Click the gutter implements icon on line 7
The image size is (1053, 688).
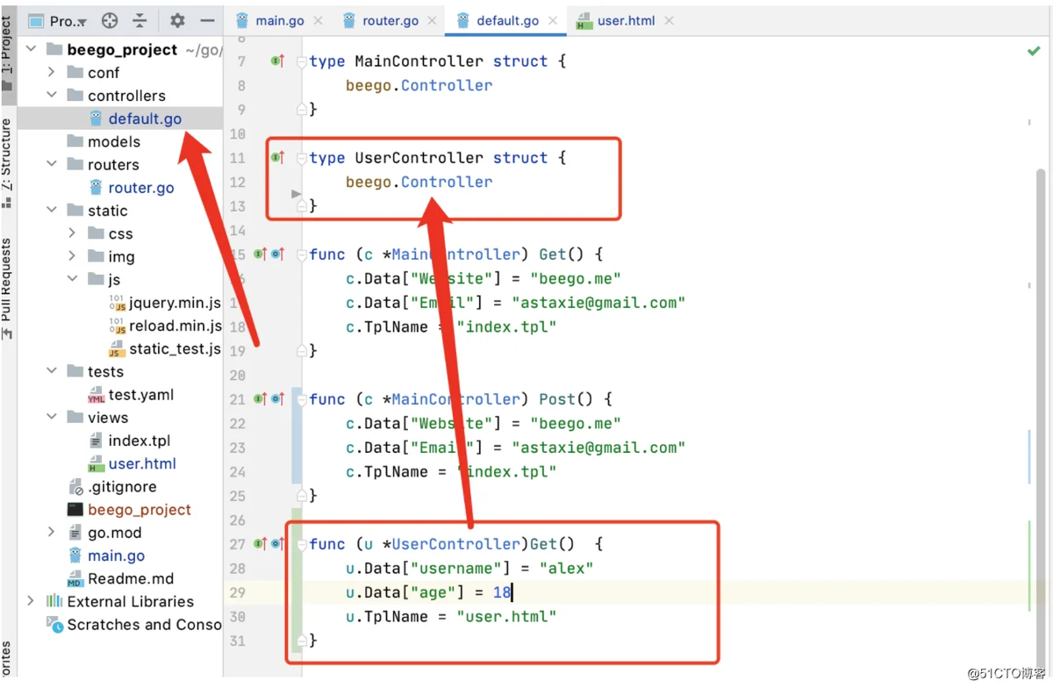coord(277,61)
